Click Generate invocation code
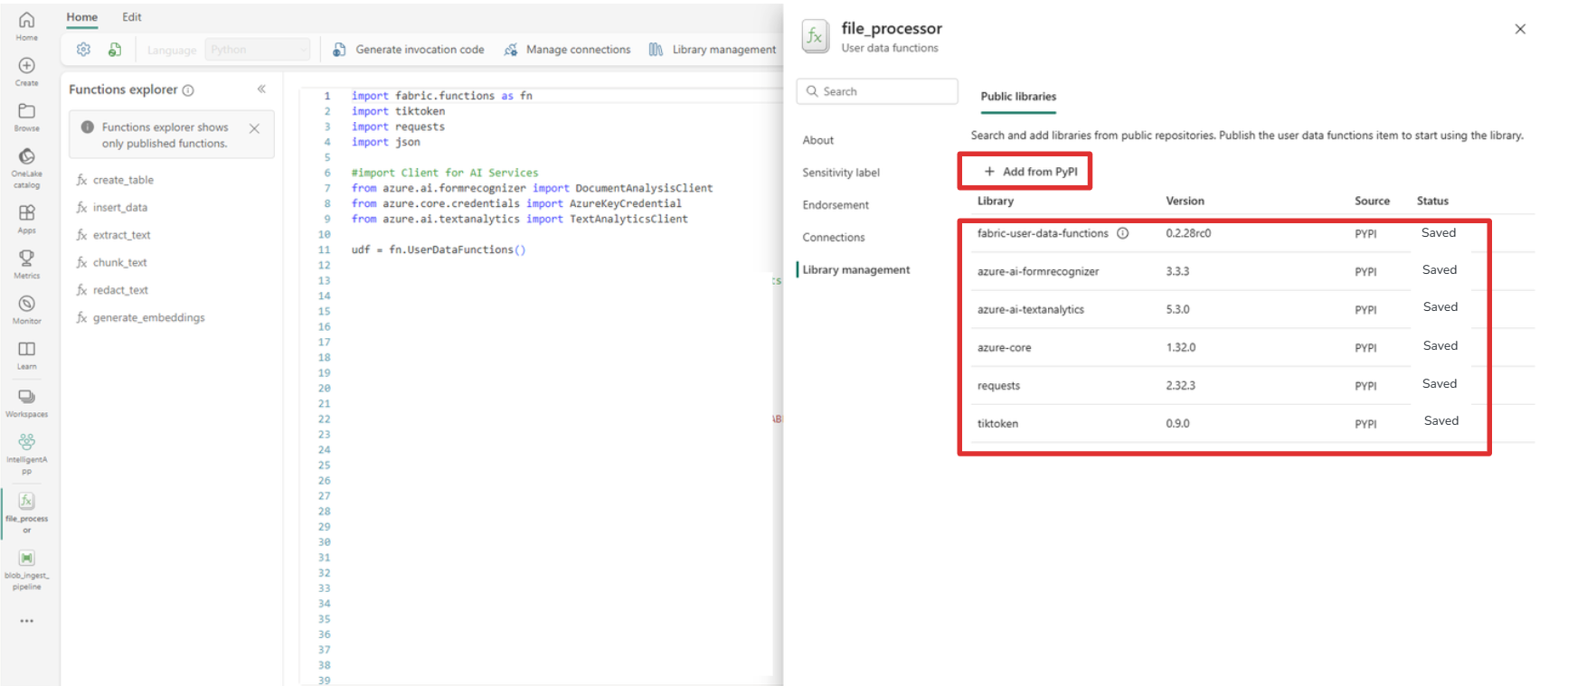Screen dimensions: 1587x686 (x=409, y=50)
